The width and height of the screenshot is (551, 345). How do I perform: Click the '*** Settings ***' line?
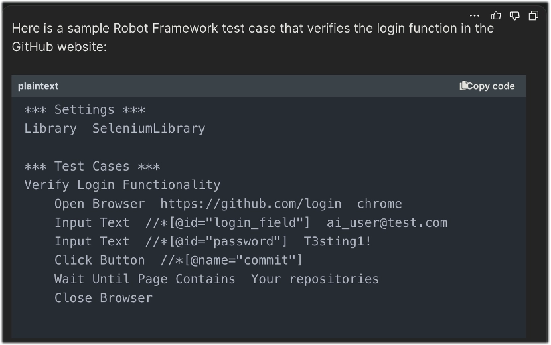click(84, 110)
